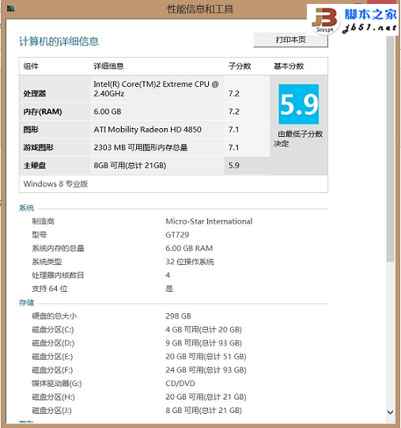Click the CD/DVD value
The image size is (401, 428).
point(180,384)
